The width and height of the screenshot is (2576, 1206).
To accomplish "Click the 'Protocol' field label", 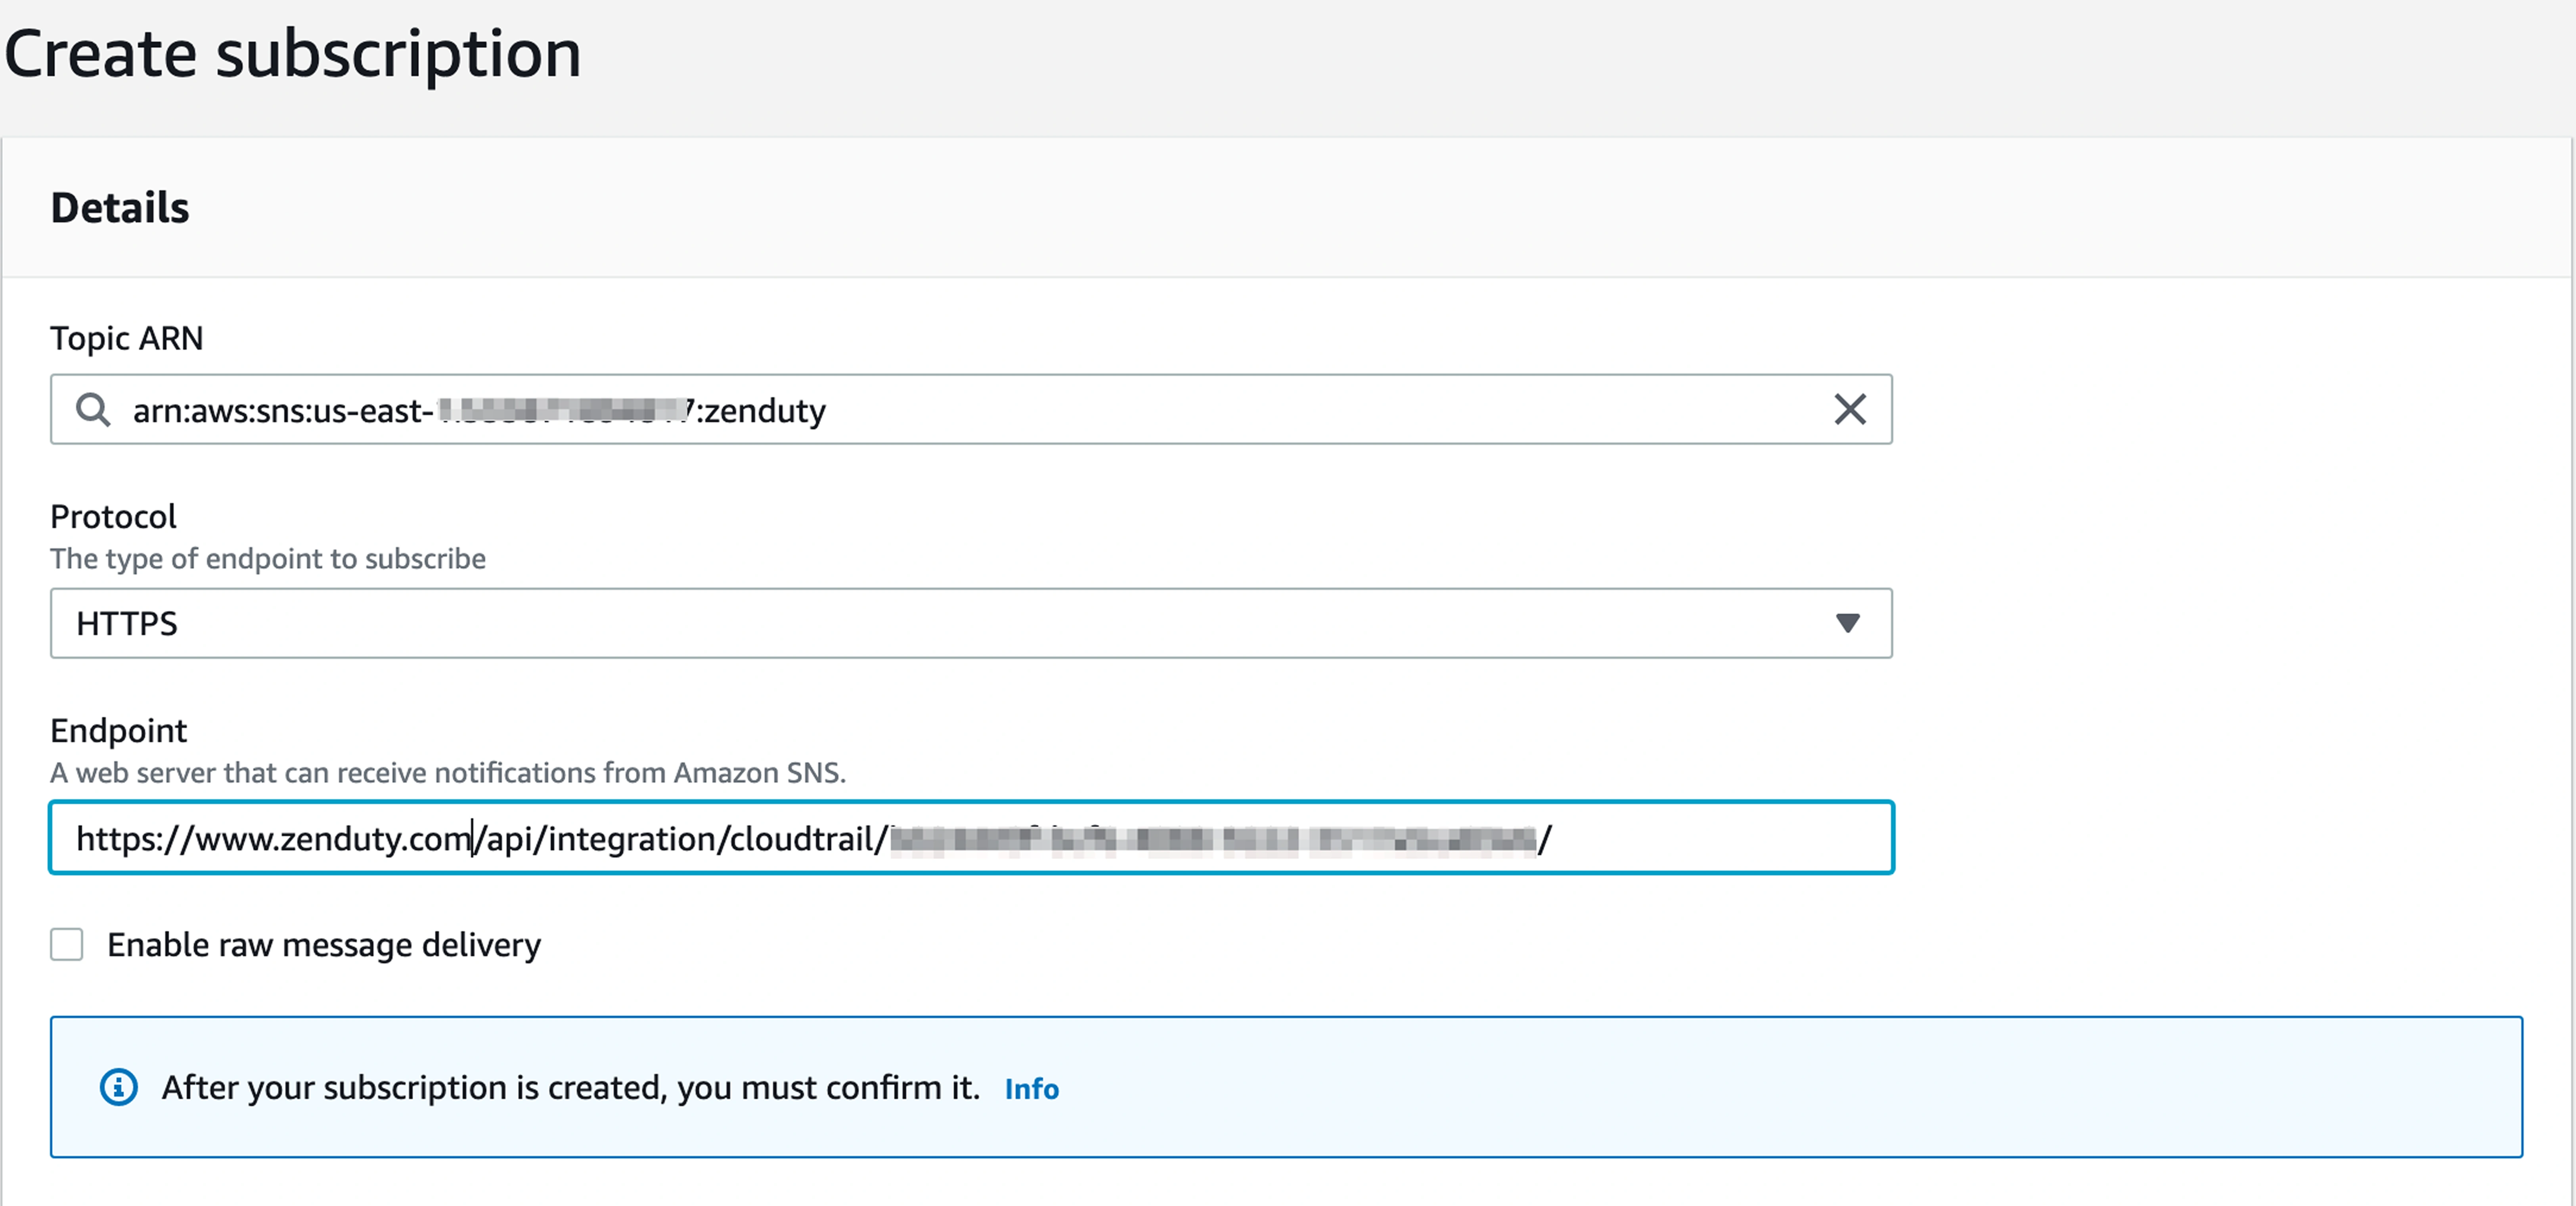I will (x=113, y=516).
